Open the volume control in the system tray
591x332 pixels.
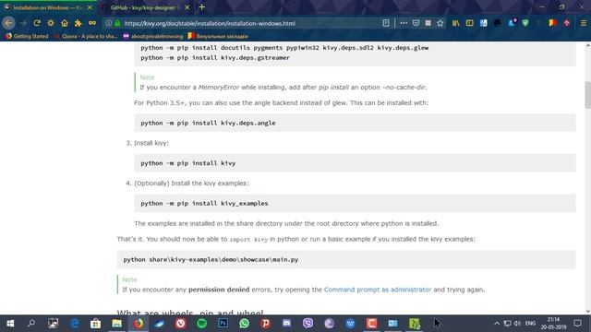[x=517, y=324]
